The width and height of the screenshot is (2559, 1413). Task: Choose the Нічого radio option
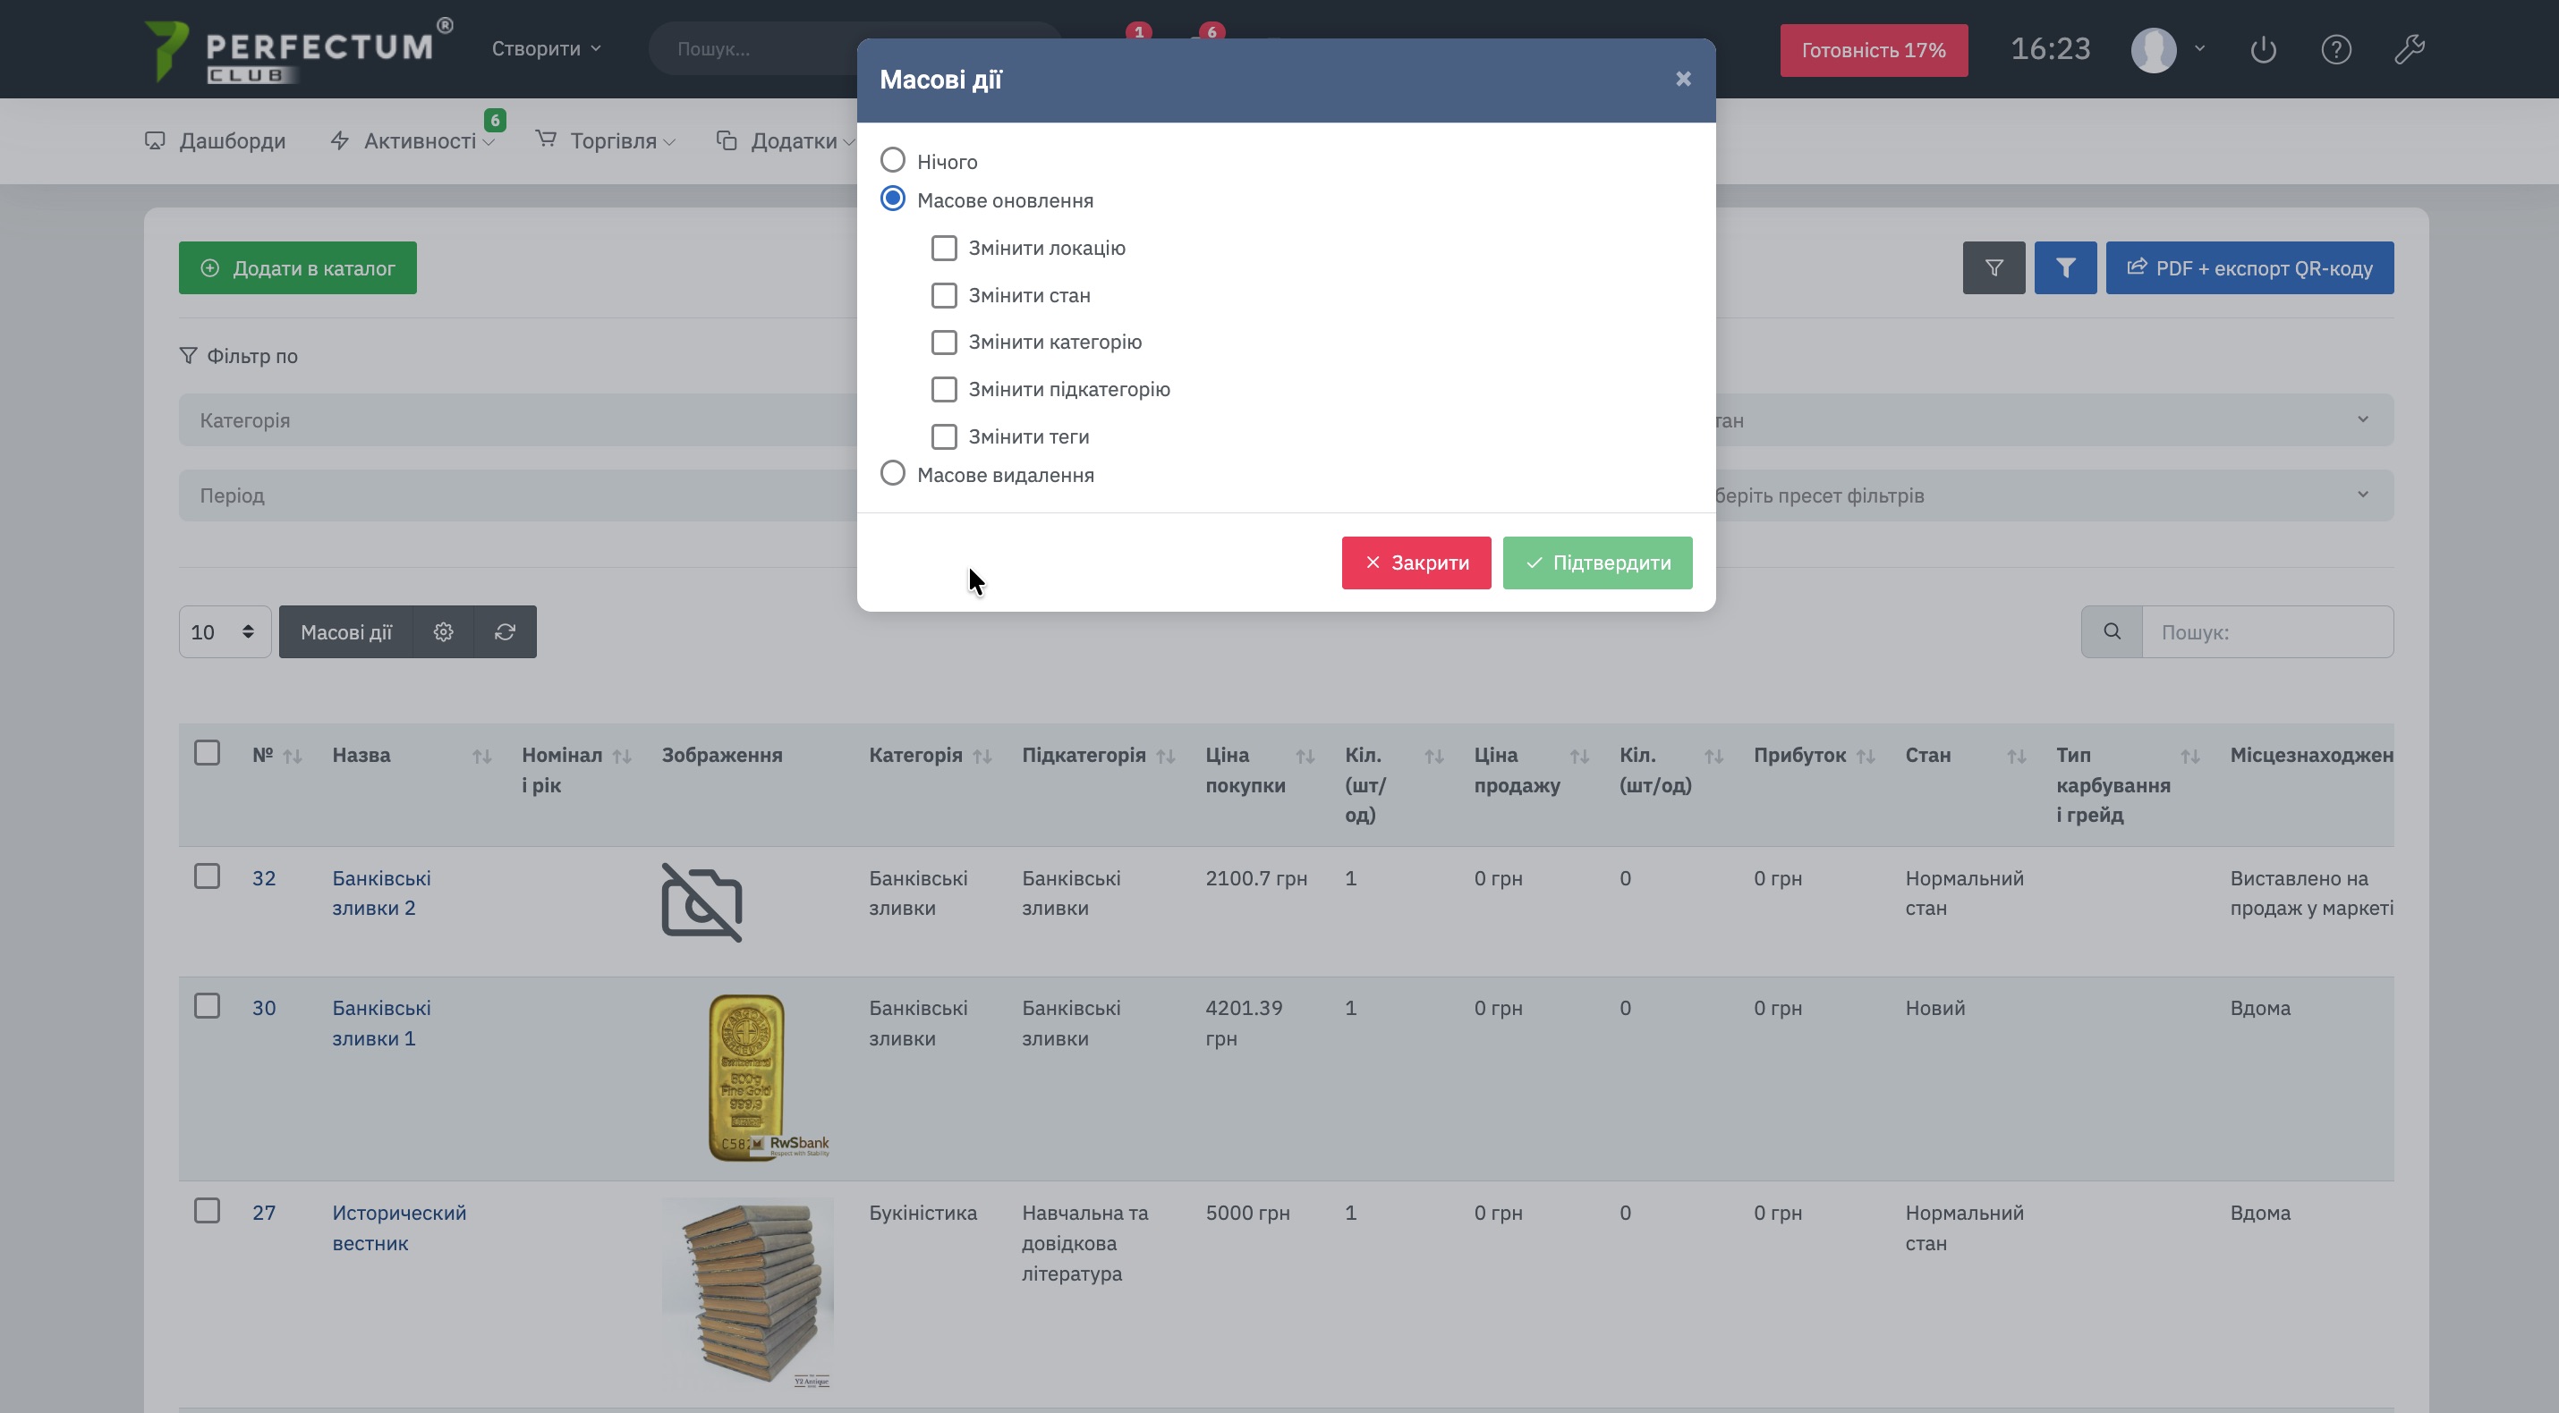[893, 160]
